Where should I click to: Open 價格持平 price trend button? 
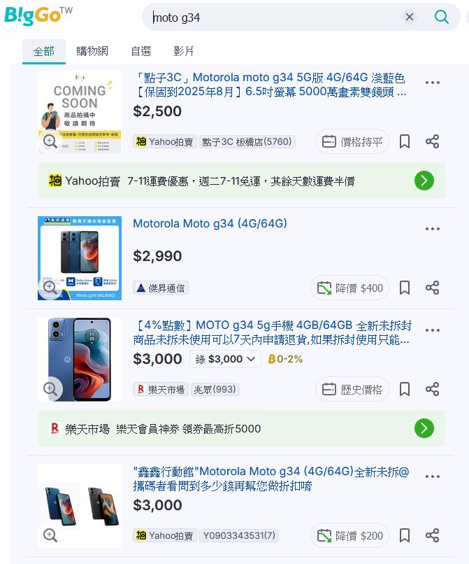pyautogui.click(x=352, y=142)
